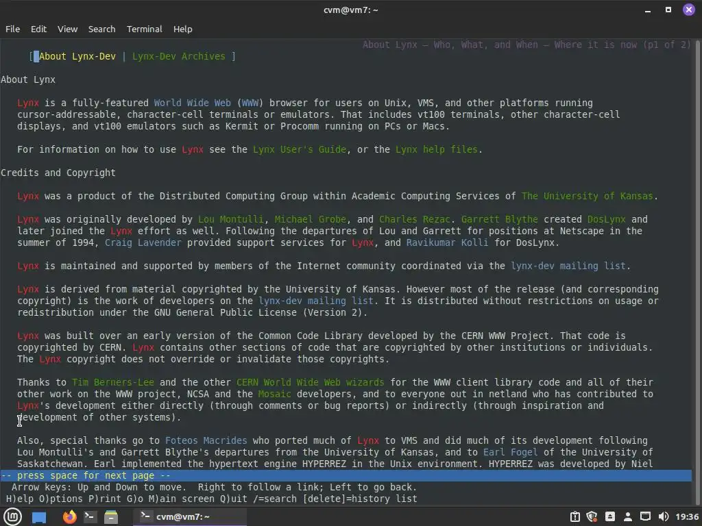Follow the About Lynx-Dev link
The height and width of the screenshot is (526, 702).
point(77,56)
